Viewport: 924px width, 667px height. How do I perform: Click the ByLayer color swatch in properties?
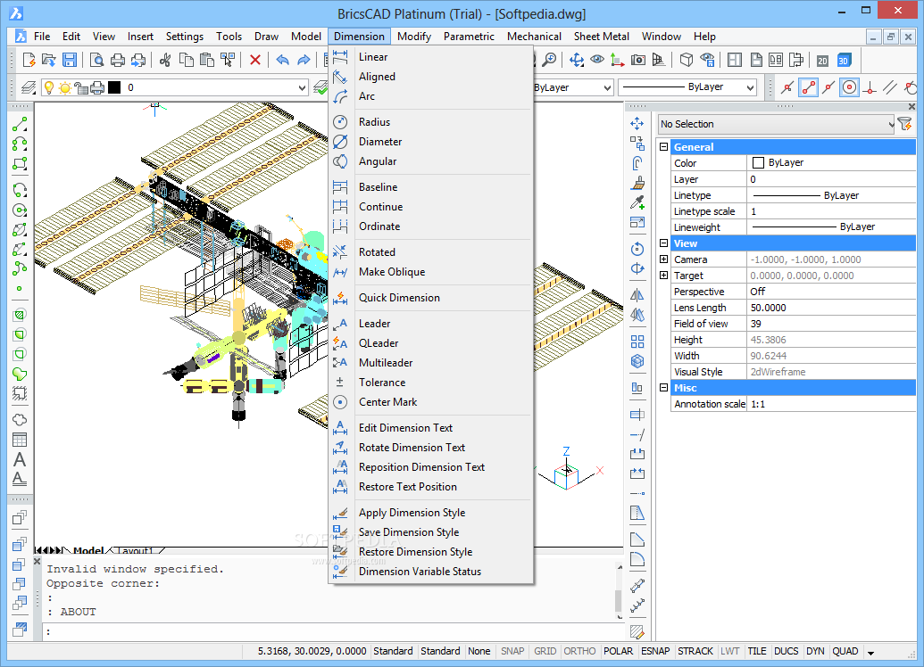click(759, 163)
